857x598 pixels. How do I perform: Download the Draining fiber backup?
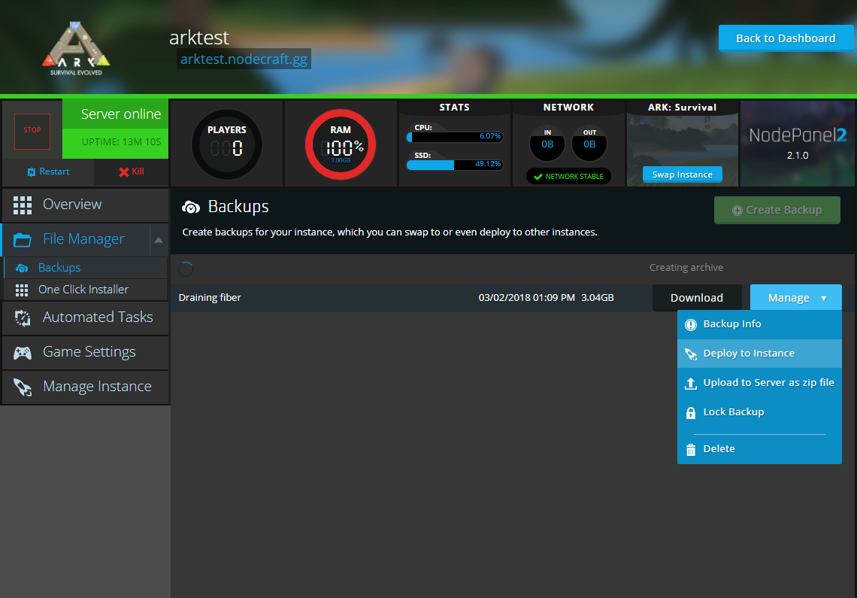[x=696, y=298]
